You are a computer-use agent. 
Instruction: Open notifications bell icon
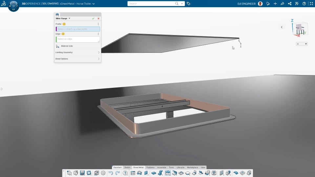(268, 4)
